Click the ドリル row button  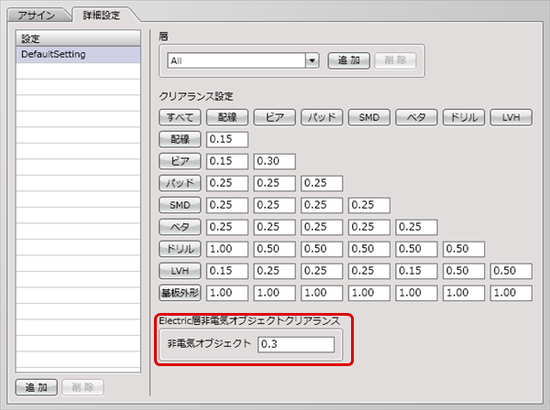[x=180, y=249]
